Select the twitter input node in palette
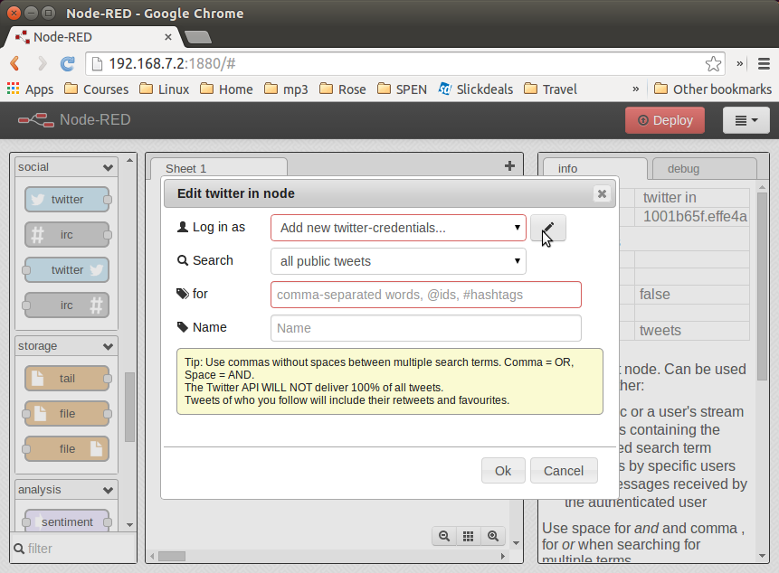This screenshot has width=779, height=573. click(65, 199)
